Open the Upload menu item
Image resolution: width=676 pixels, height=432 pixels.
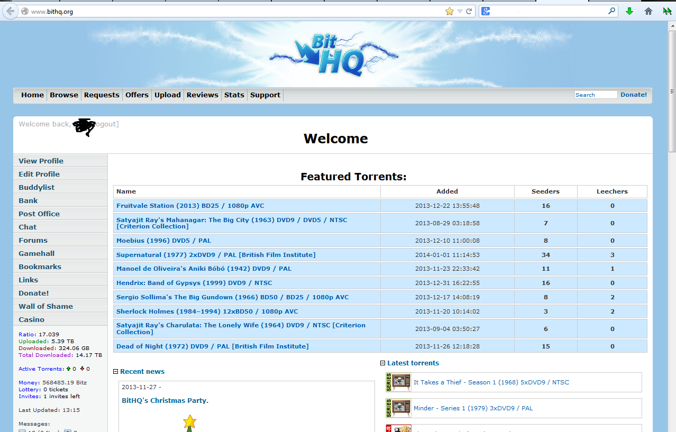tap(168, 95)
